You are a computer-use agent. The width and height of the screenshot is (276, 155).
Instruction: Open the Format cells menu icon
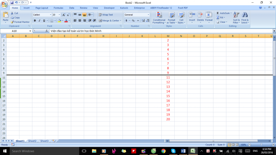[x=209, y=15]
